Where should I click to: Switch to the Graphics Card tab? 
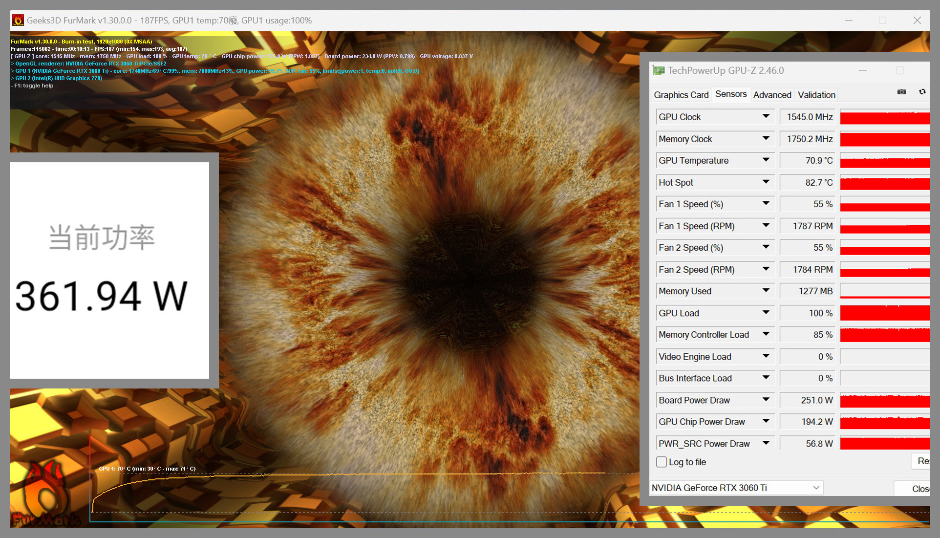[x=681, y=95]
